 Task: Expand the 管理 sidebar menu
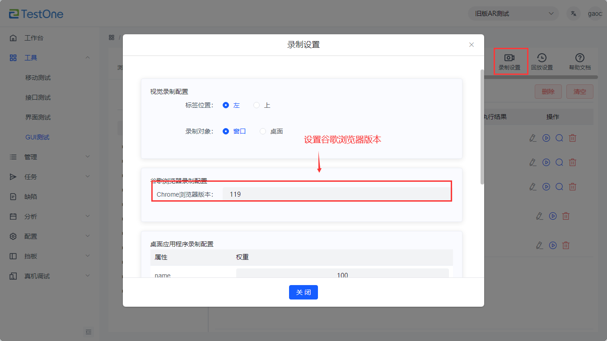50,157
